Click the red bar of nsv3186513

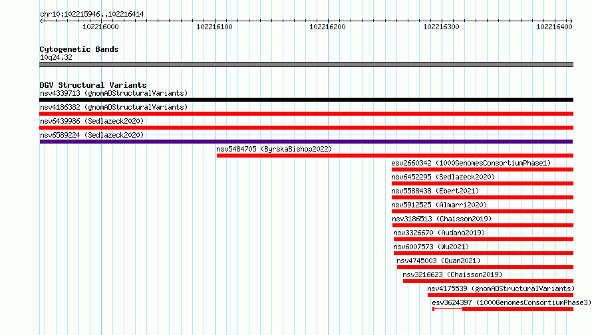pyautogui.click(x=483, y=225)
